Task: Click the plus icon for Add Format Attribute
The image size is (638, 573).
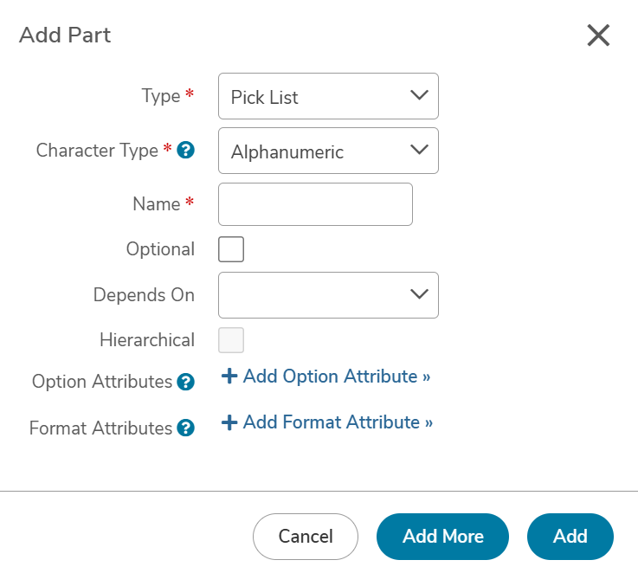Action: 229,422
